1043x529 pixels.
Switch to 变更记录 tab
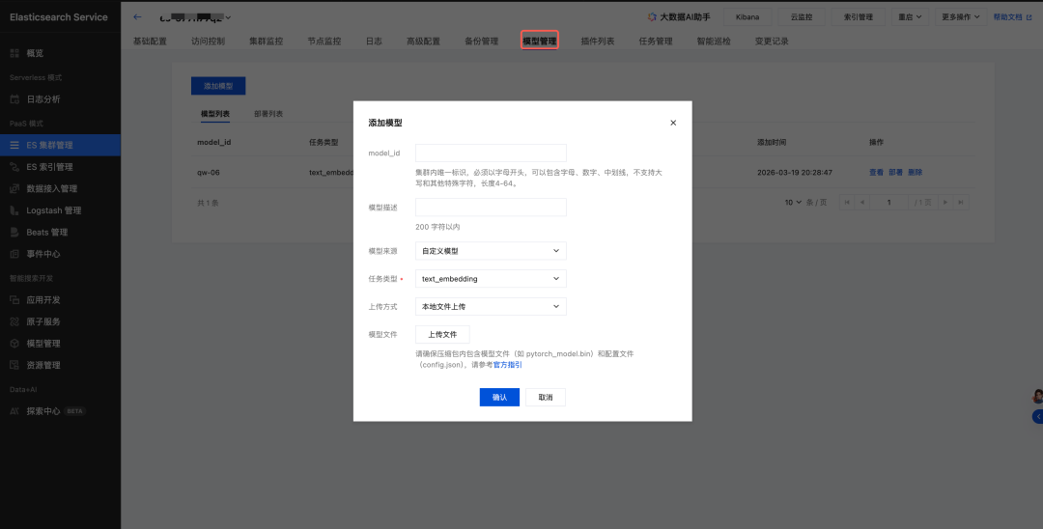[x=772, y=42]
